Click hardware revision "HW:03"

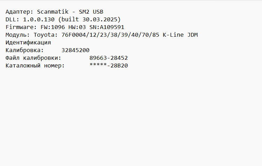[x=75, y=27]
